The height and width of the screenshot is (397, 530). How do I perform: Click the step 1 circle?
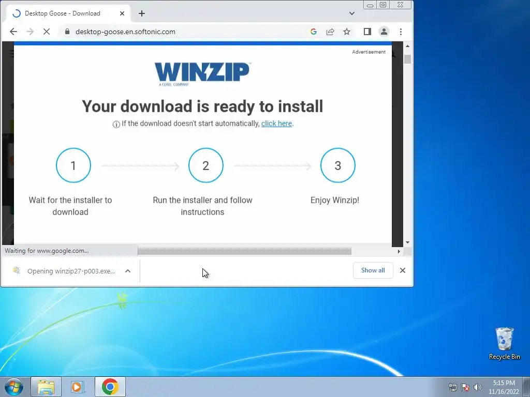click(73, 165)
